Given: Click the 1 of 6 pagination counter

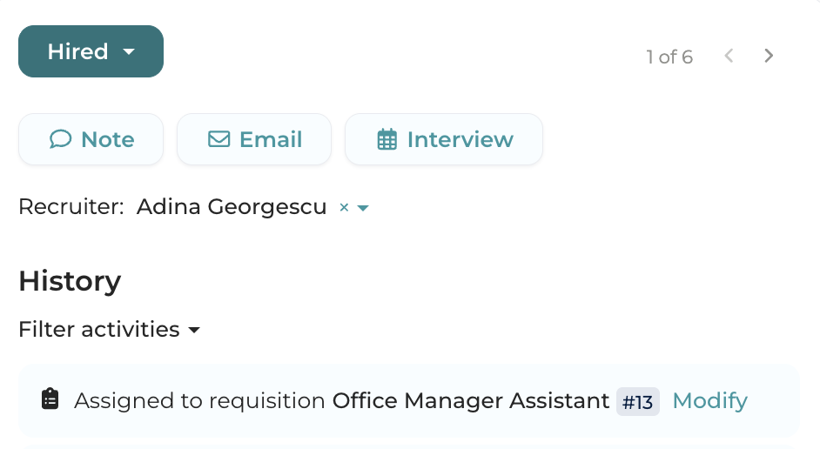Looking at the screenshot, I should [x=669, y=57].
